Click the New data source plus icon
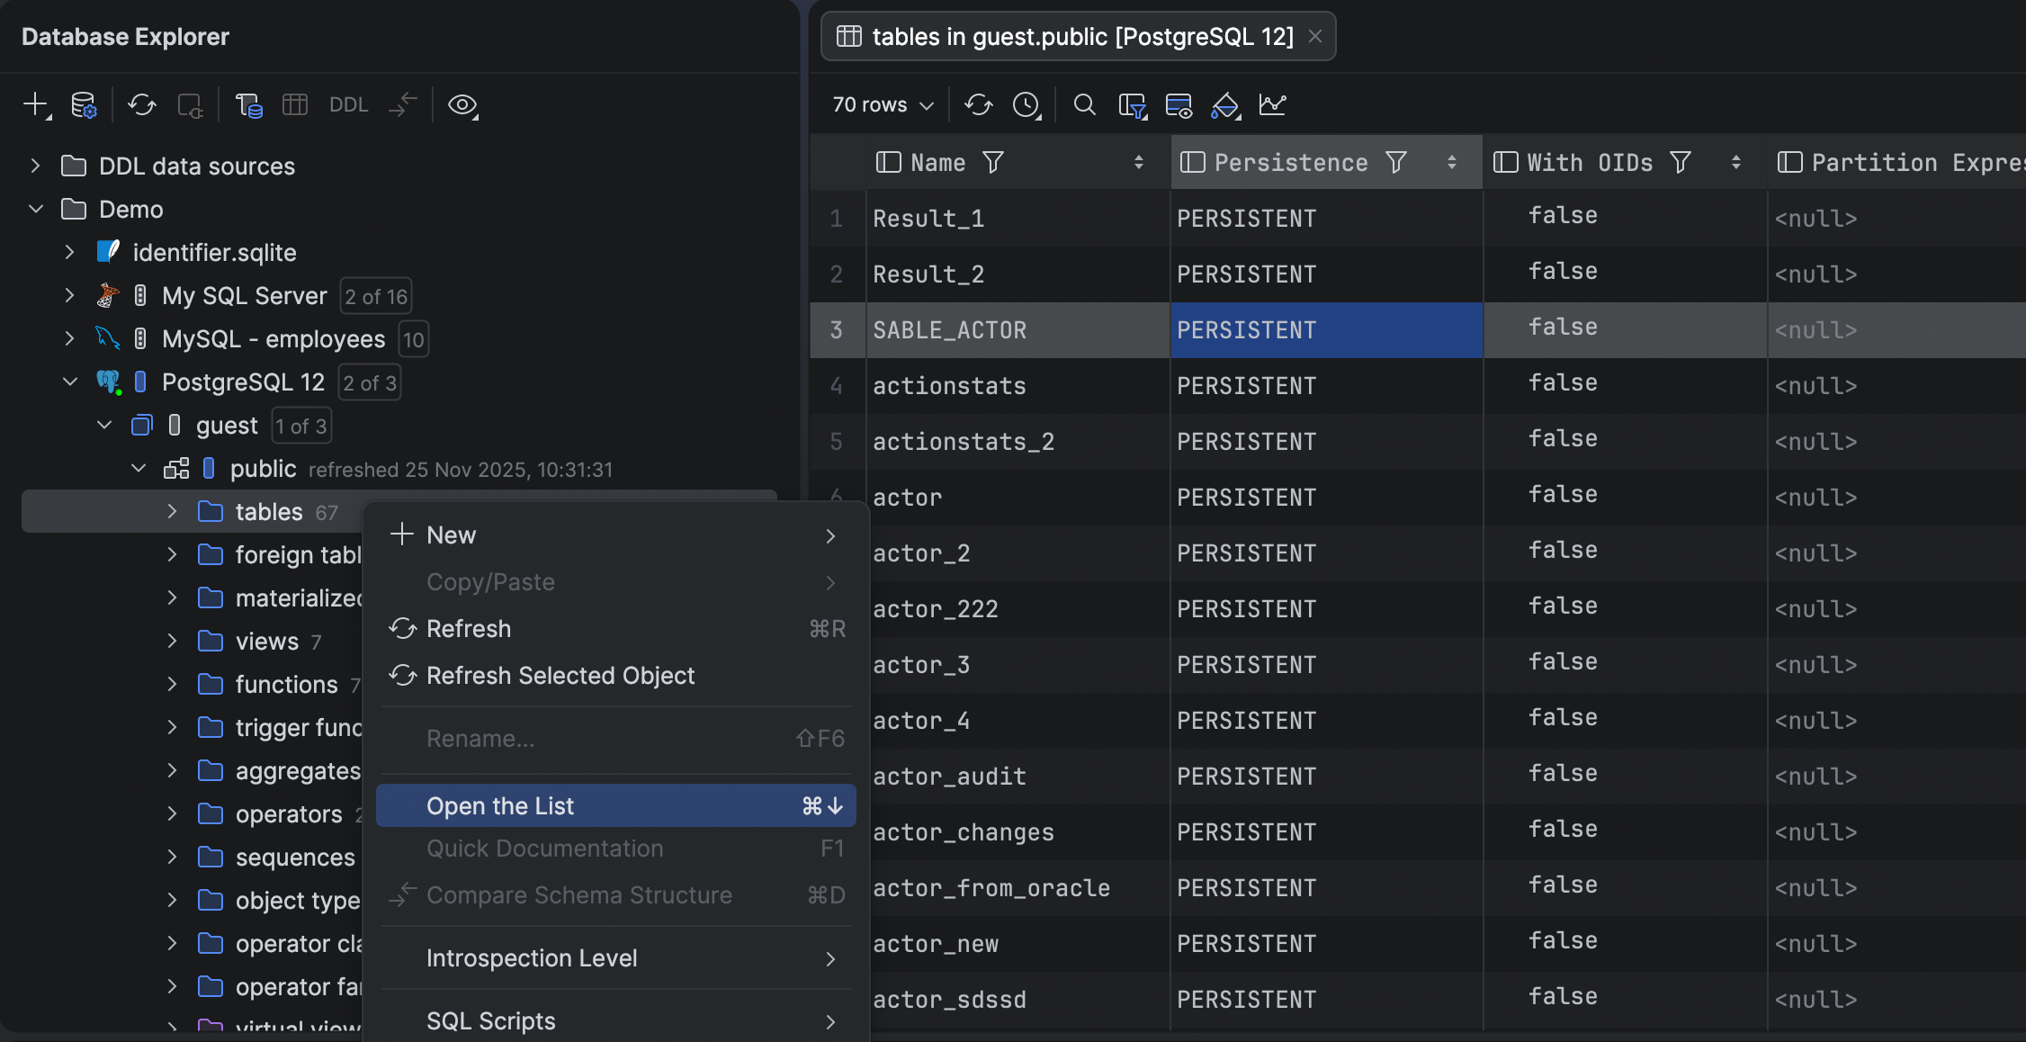This screenshot has height=1042, width=2026. click(x=35, y=104)
